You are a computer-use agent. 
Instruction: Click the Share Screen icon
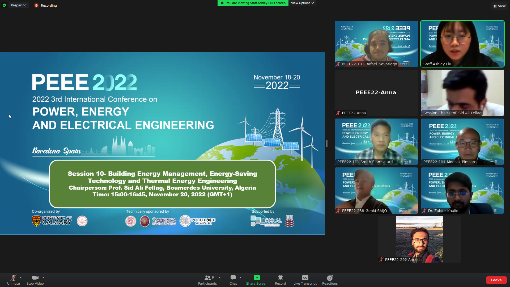[x=257, y=278]
